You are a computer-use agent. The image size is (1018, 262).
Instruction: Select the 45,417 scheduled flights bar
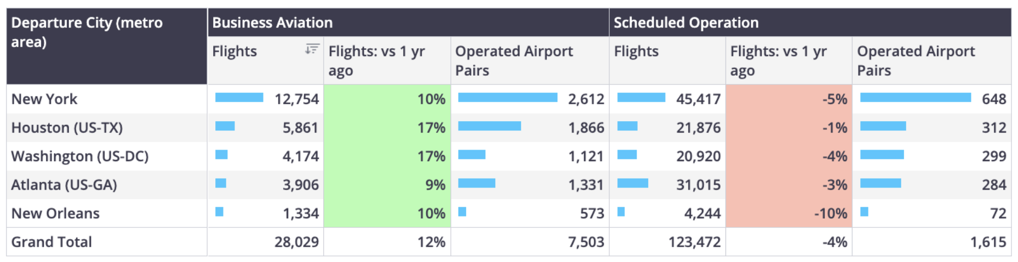641,98
